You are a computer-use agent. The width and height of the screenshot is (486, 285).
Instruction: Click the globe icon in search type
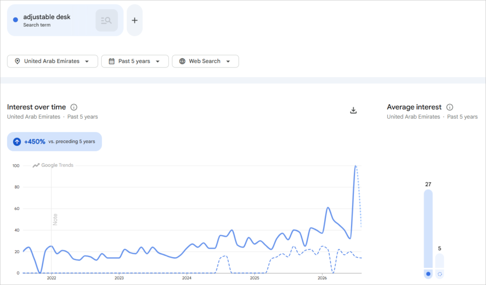(x=182, y=61)
